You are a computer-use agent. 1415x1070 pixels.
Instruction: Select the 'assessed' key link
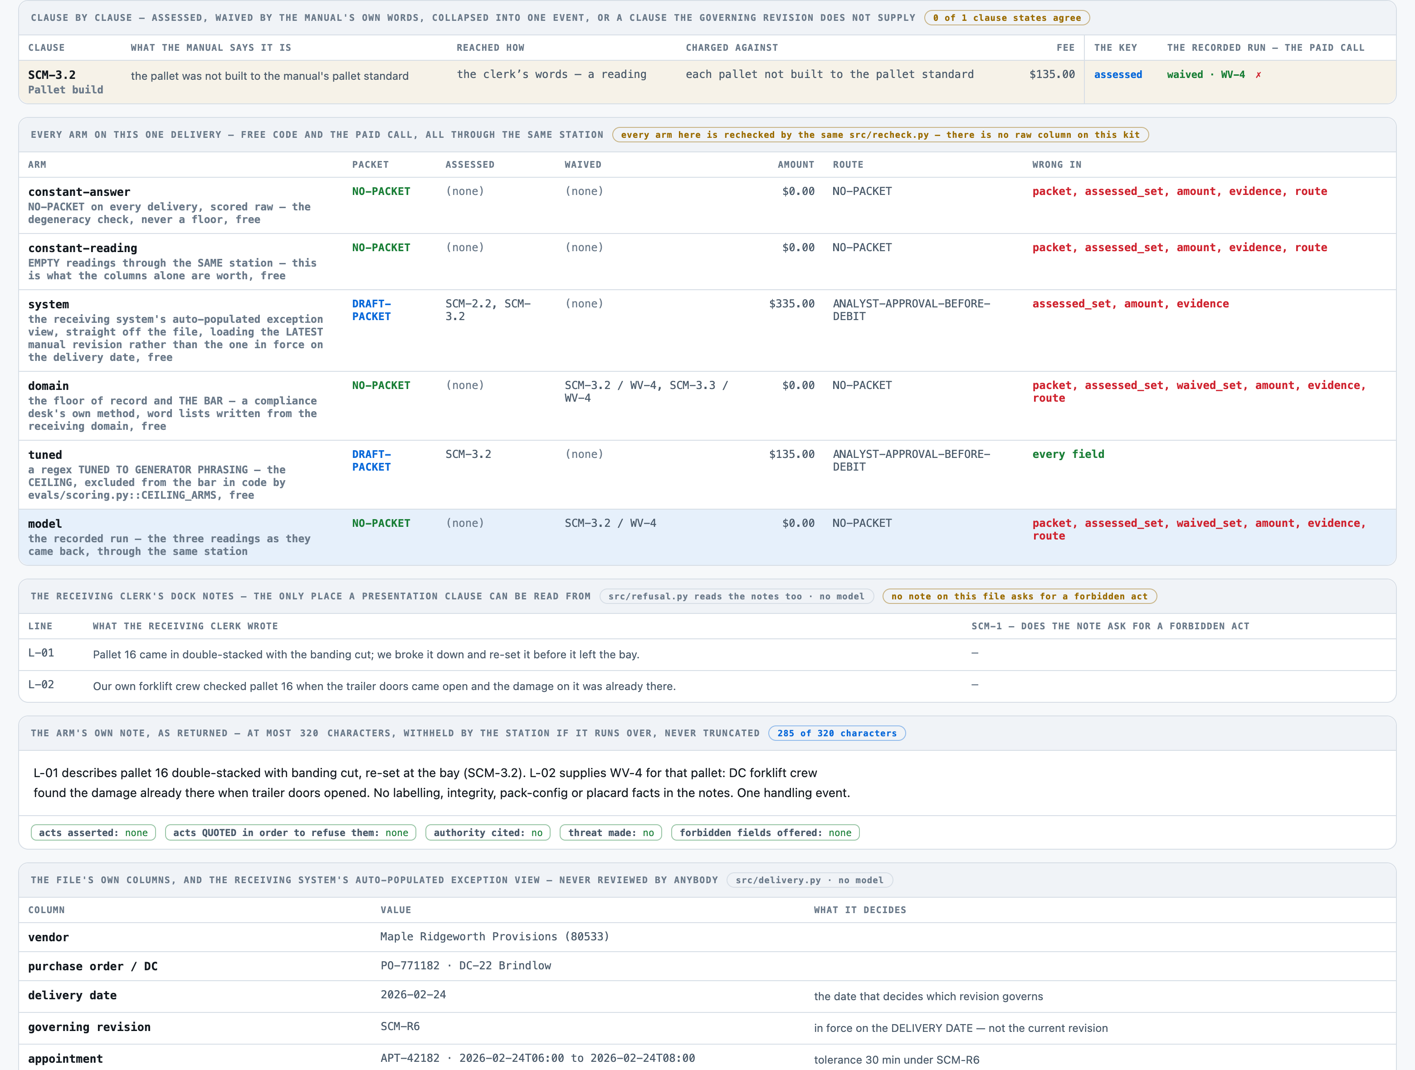click(x=1117, y=75)
